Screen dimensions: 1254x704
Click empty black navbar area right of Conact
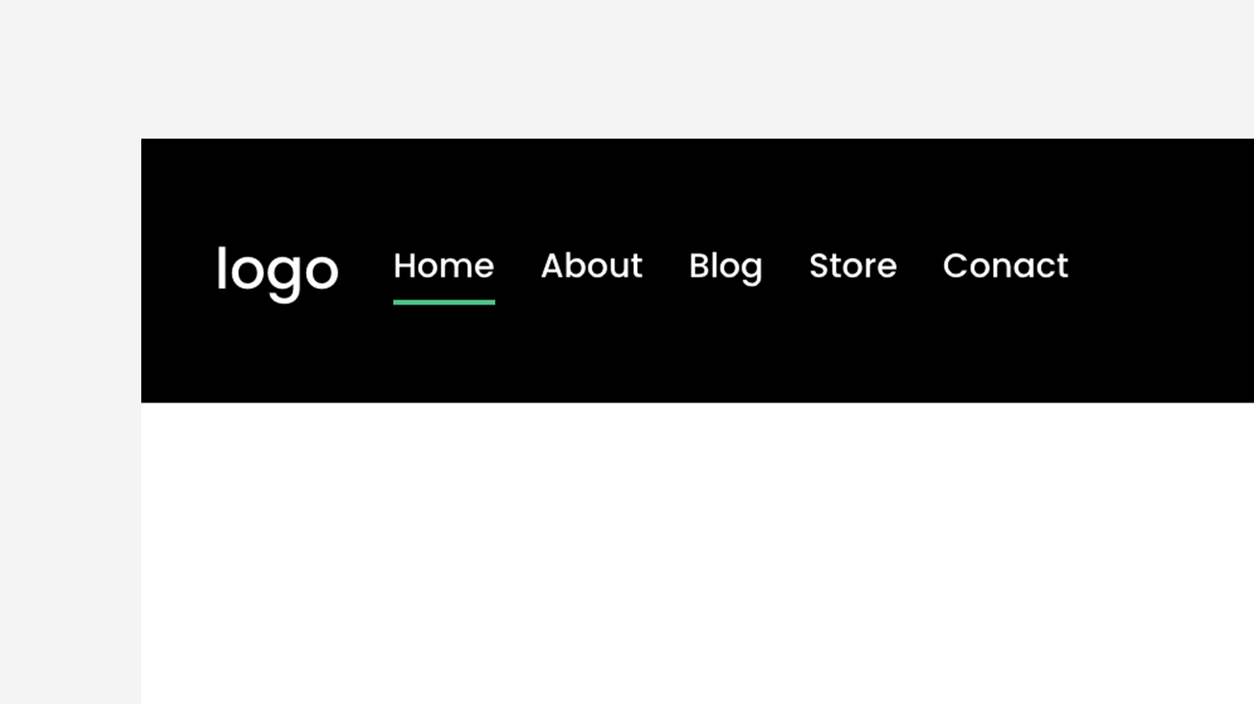coord(1162,267)
